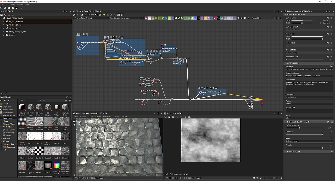Viewport: 335px width, 181px height.
Task: Click the library Search field
Action: click(29, 100)
